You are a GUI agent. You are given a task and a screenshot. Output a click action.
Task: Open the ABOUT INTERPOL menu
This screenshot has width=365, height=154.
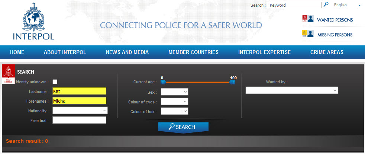click(65, 52)
